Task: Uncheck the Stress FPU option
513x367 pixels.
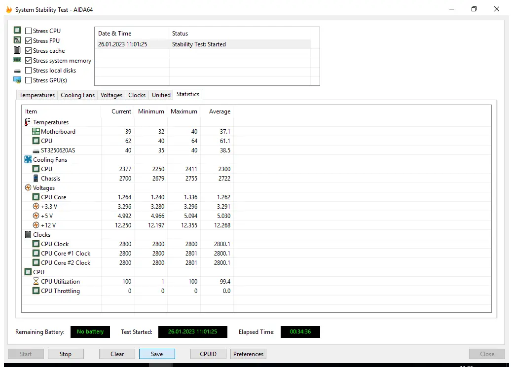Action: pos(29,41)
